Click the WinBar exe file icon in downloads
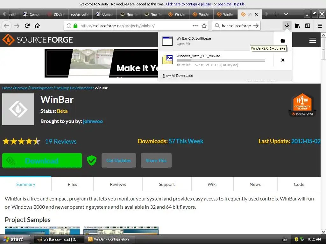326x244 pixels. click(x=167, y=41)
